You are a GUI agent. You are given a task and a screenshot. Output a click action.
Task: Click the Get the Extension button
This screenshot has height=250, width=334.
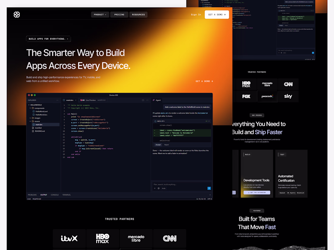tap(257, 192)
